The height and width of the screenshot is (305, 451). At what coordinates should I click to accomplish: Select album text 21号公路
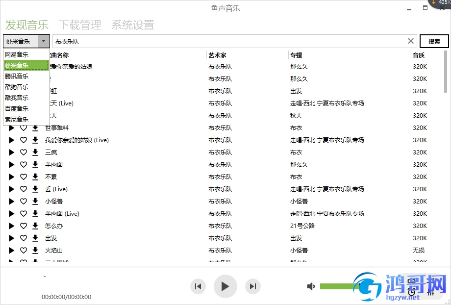(x=302, y=226)
